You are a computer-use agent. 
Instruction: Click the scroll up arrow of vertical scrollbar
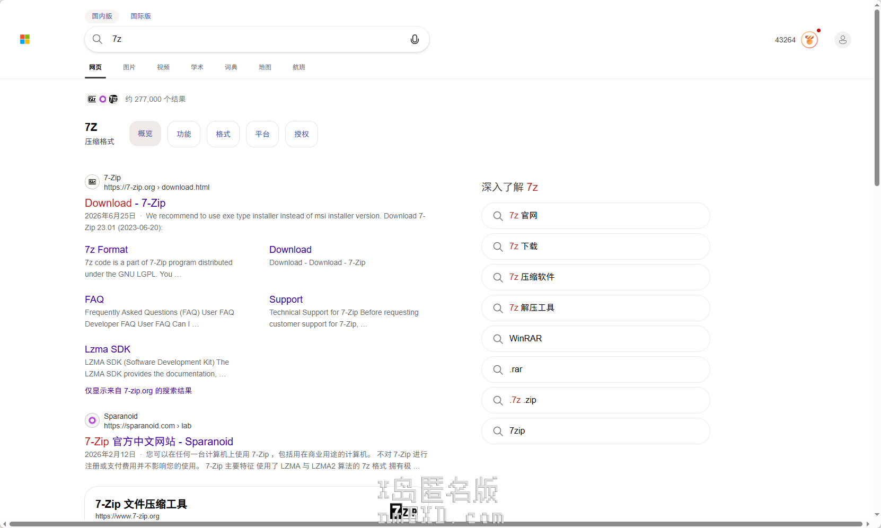coord(877,4)
